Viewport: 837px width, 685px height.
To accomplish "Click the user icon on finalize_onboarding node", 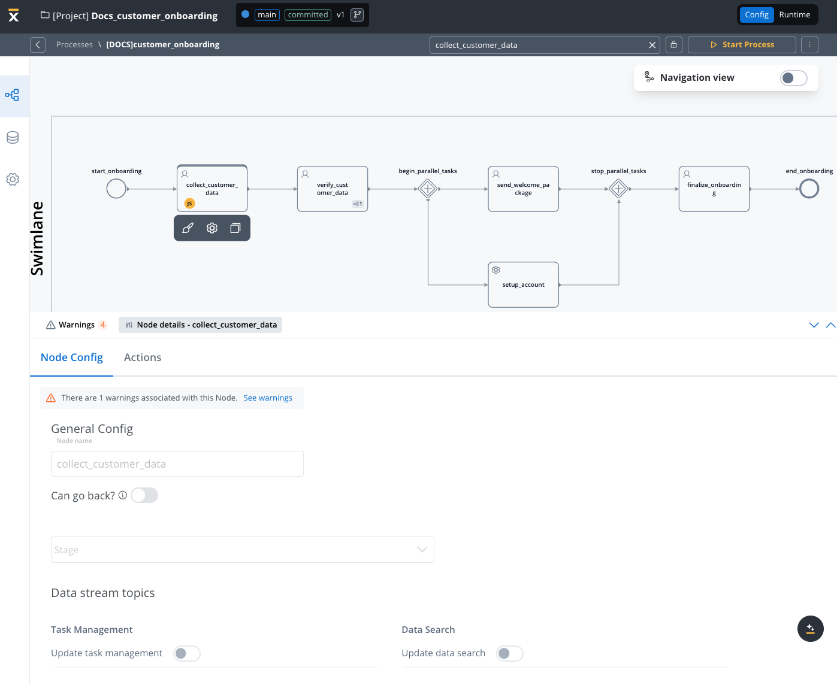I will click(x=687, y=174).
